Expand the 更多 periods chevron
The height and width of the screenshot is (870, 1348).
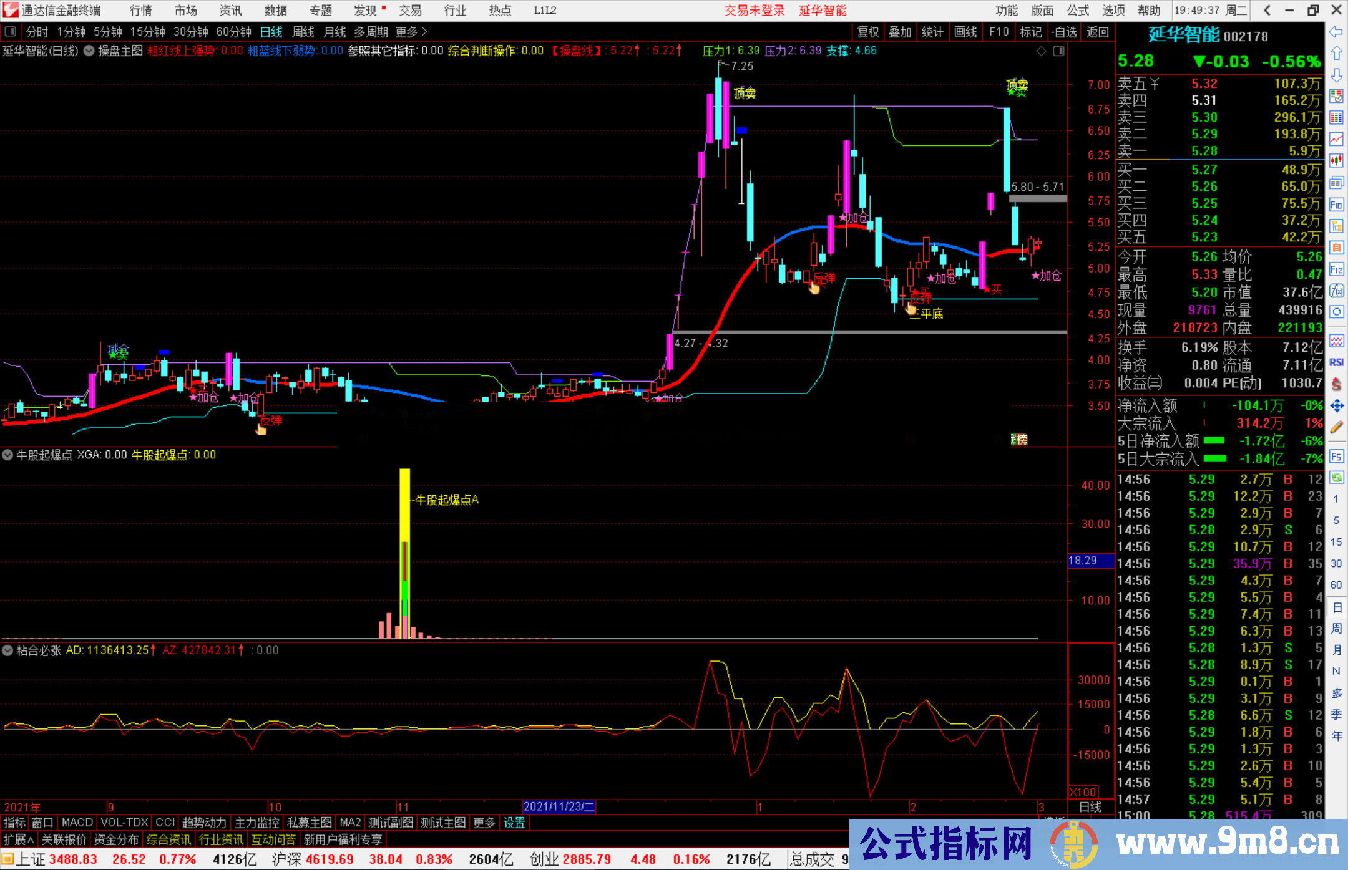coord(424,32)
